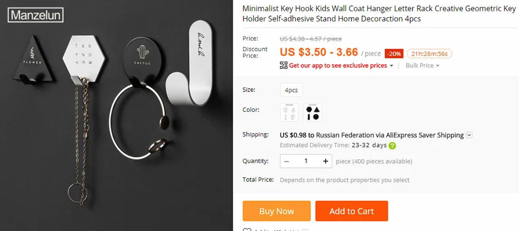Click the product title text
Image resolution: width=519 pixels, height=231 pixels.
[379, 14]
